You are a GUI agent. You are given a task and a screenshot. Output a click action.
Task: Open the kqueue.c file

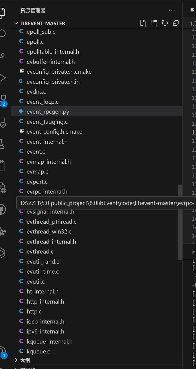(38, 352)
